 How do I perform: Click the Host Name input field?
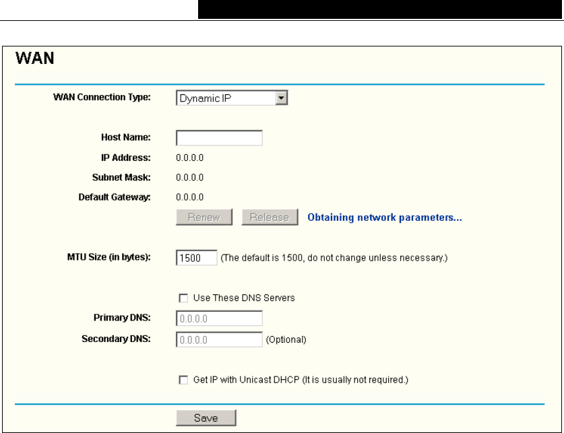coord(219,138)
